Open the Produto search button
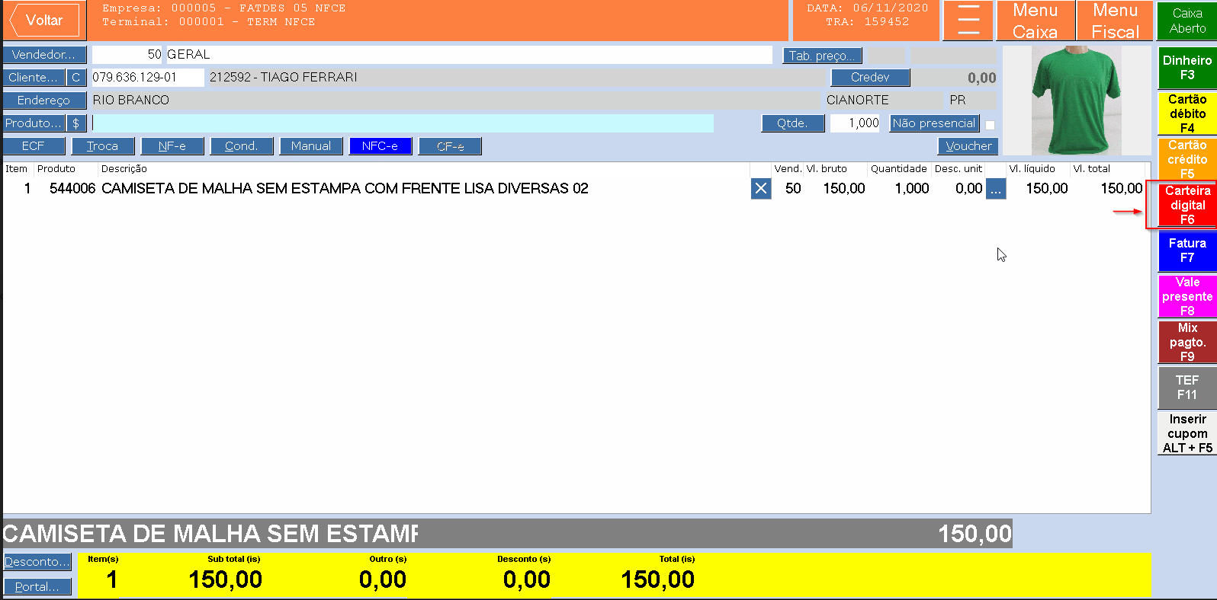The height and width of the screenshot is (600, 1217). [34, 123]
